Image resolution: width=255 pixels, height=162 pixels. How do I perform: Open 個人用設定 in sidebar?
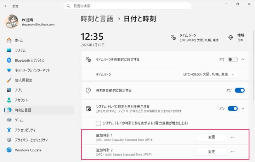click(x=23, y=80)
